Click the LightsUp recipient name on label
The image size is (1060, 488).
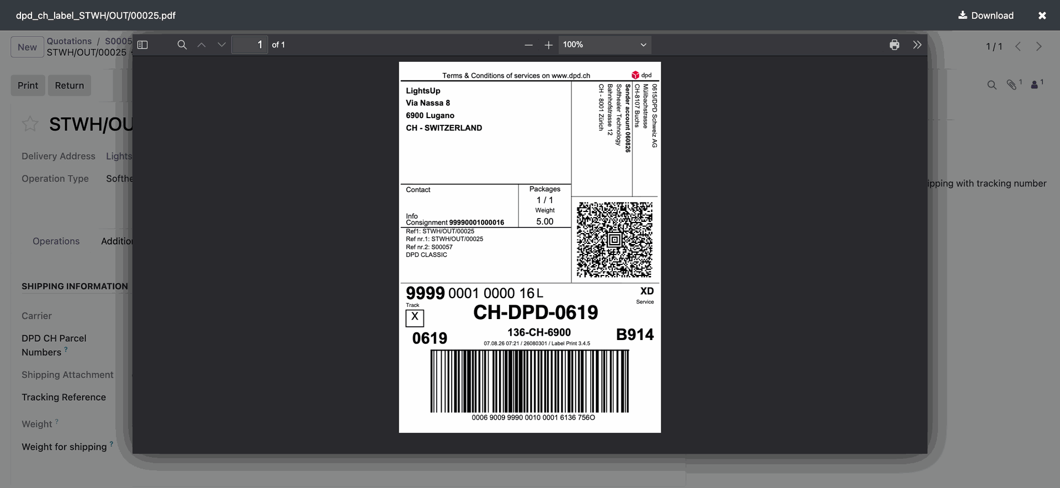click(x=423, y=91)
